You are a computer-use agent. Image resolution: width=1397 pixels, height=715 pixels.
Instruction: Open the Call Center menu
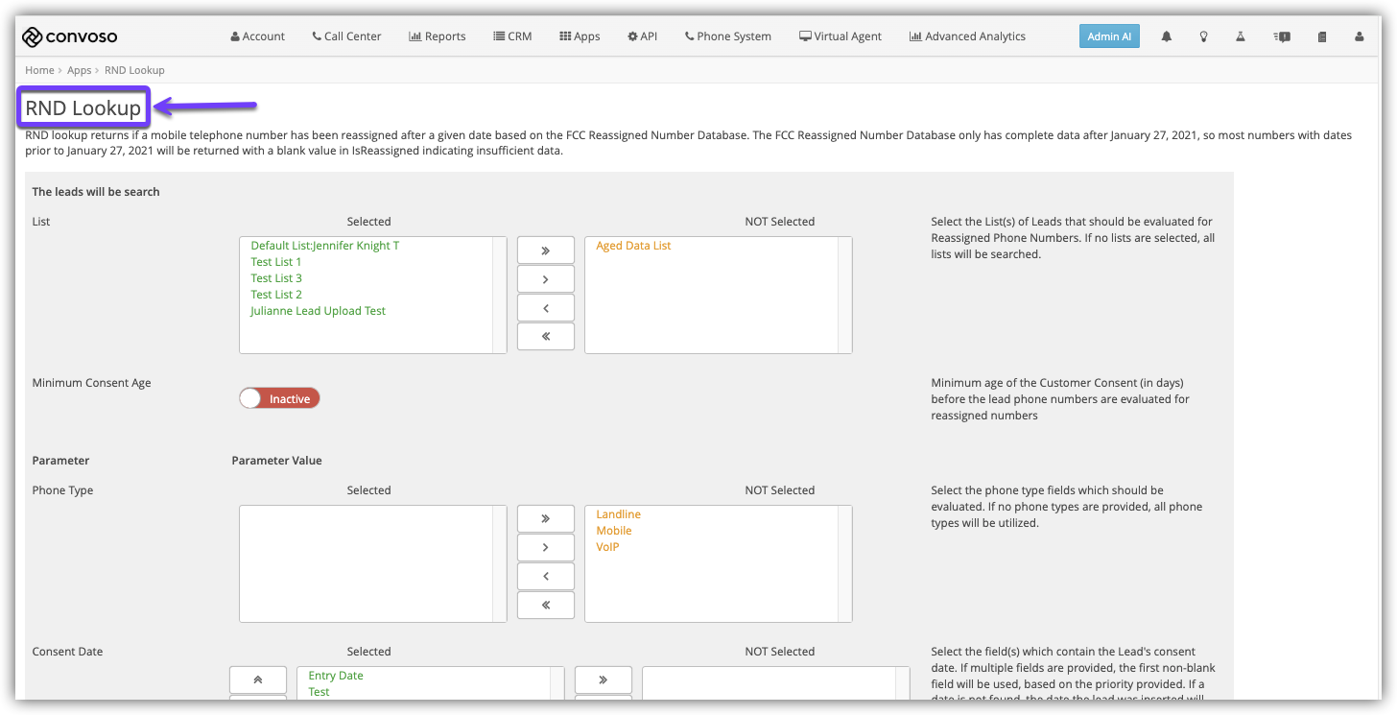(346, 36)
